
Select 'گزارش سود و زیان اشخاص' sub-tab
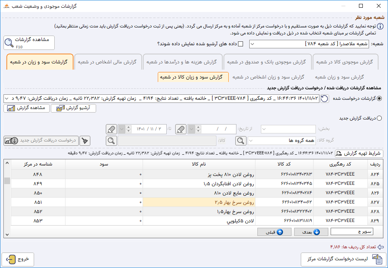tap(268, 77)
